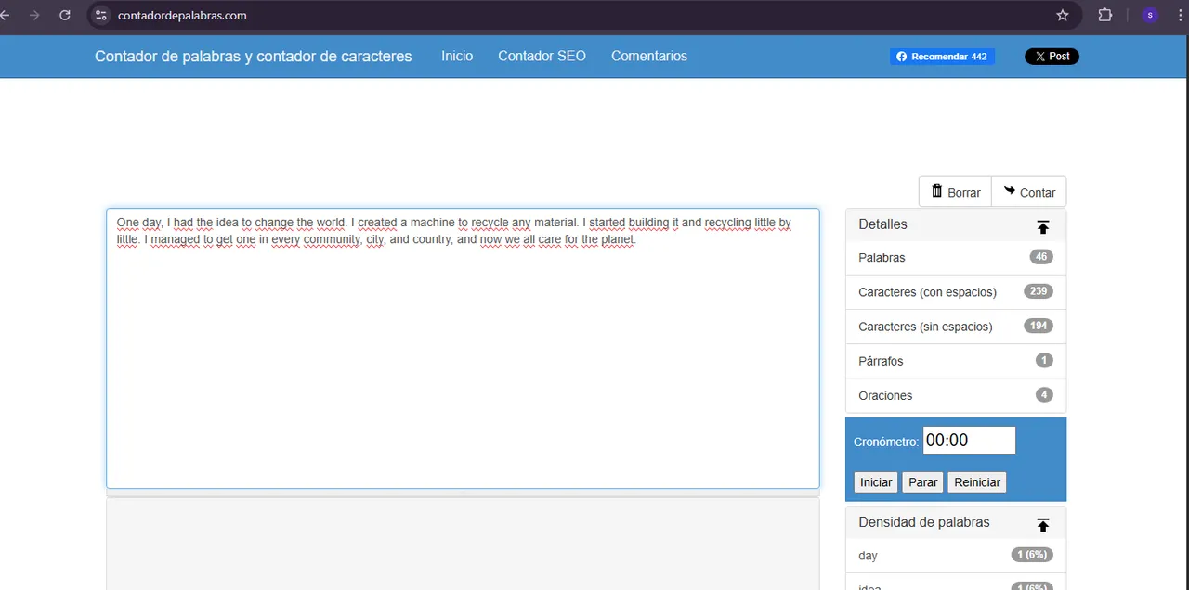Viewport: 1189px width, 590px height.
Task: Click the Densidad de palabras heading
Action: [x=924, y=522]
